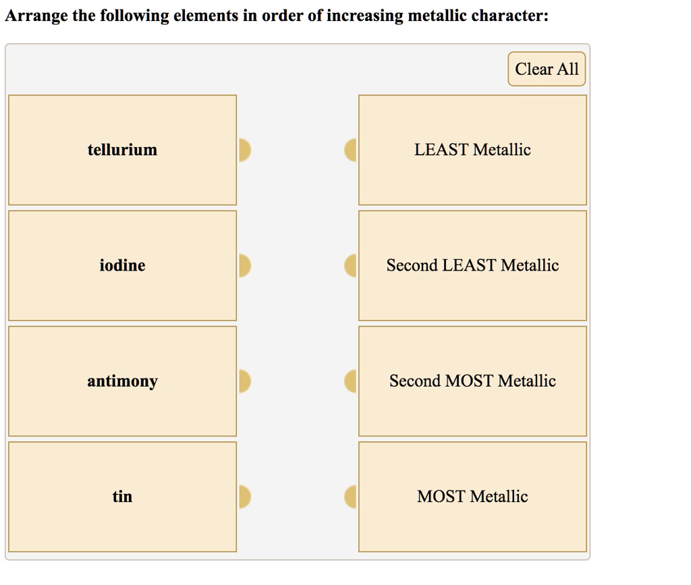Select the tellurium element card
The height and width of the screenshot is (585, 691).
[x=122, y=150]
